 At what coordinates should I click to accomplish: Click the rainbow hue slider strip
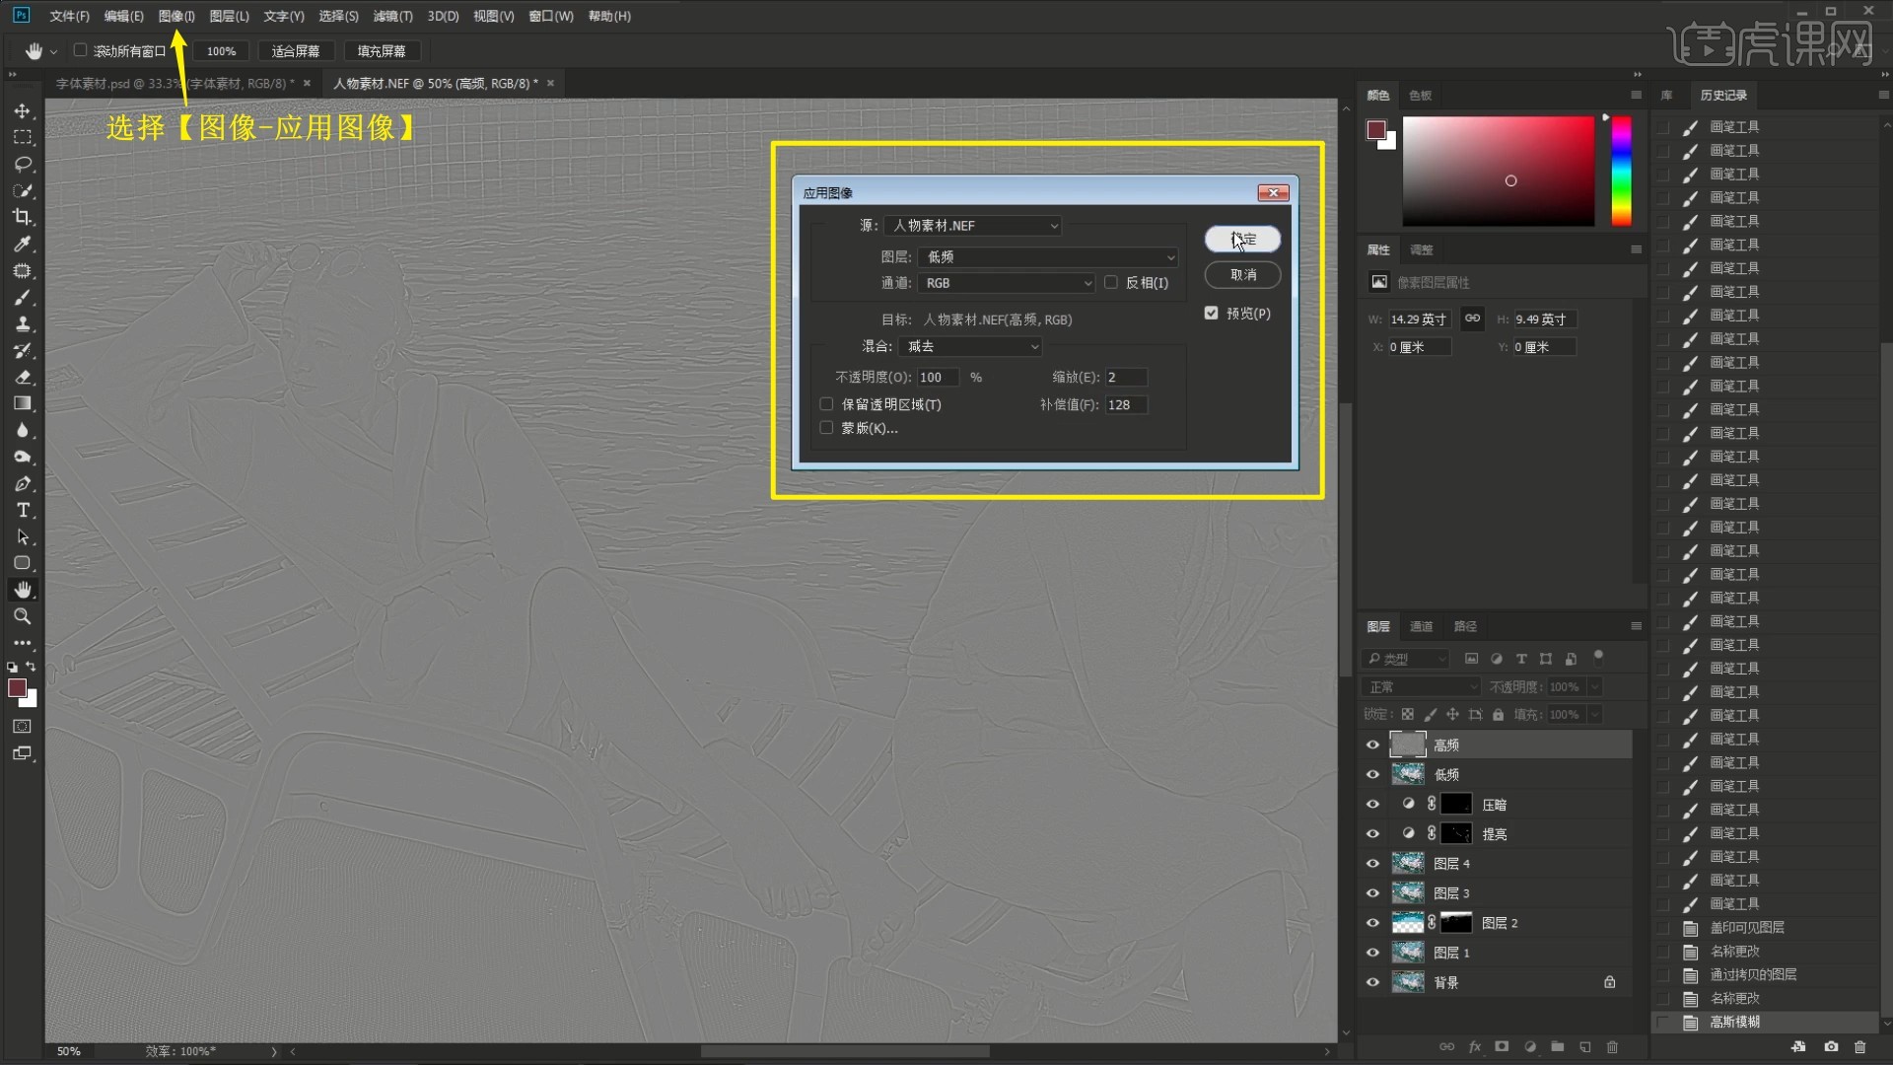1621,172
